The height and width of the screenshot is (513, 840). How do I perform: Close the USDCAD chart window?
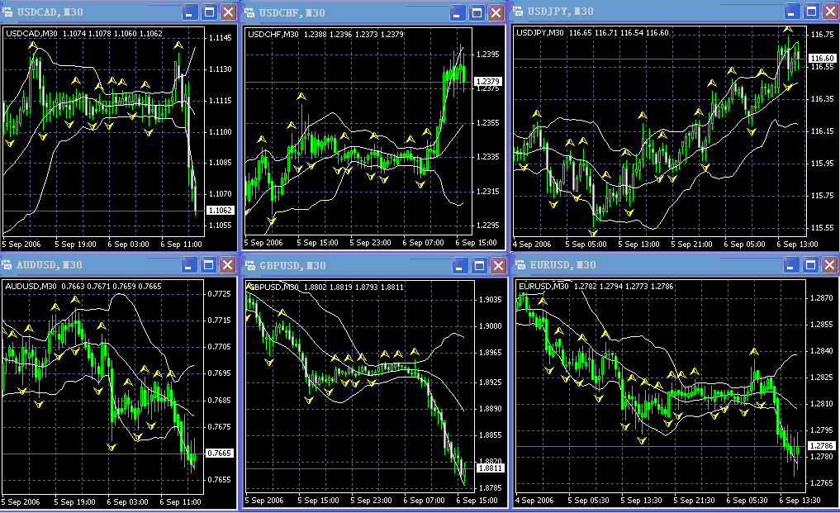coord(228,12)
